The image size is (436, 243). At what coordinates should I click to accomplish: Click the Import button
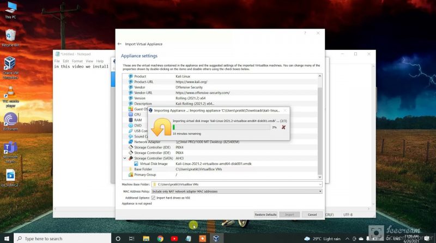coord(289,215)
